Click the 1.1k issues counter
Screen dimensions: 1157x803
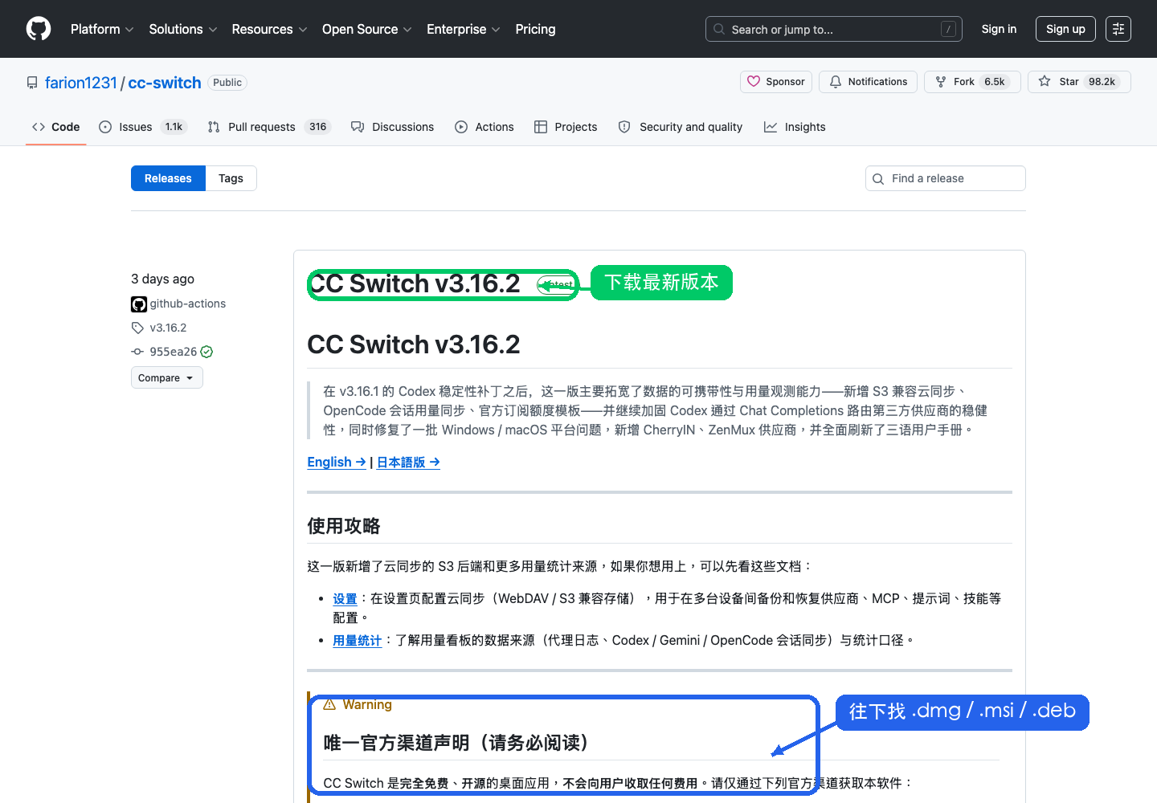pos(174,127)
